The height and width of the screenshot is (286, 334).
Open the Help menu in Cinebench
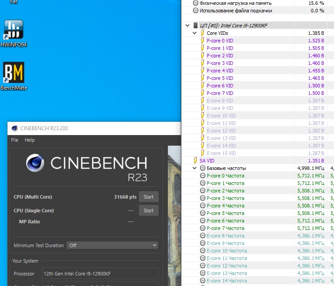[x=30, y=140]
